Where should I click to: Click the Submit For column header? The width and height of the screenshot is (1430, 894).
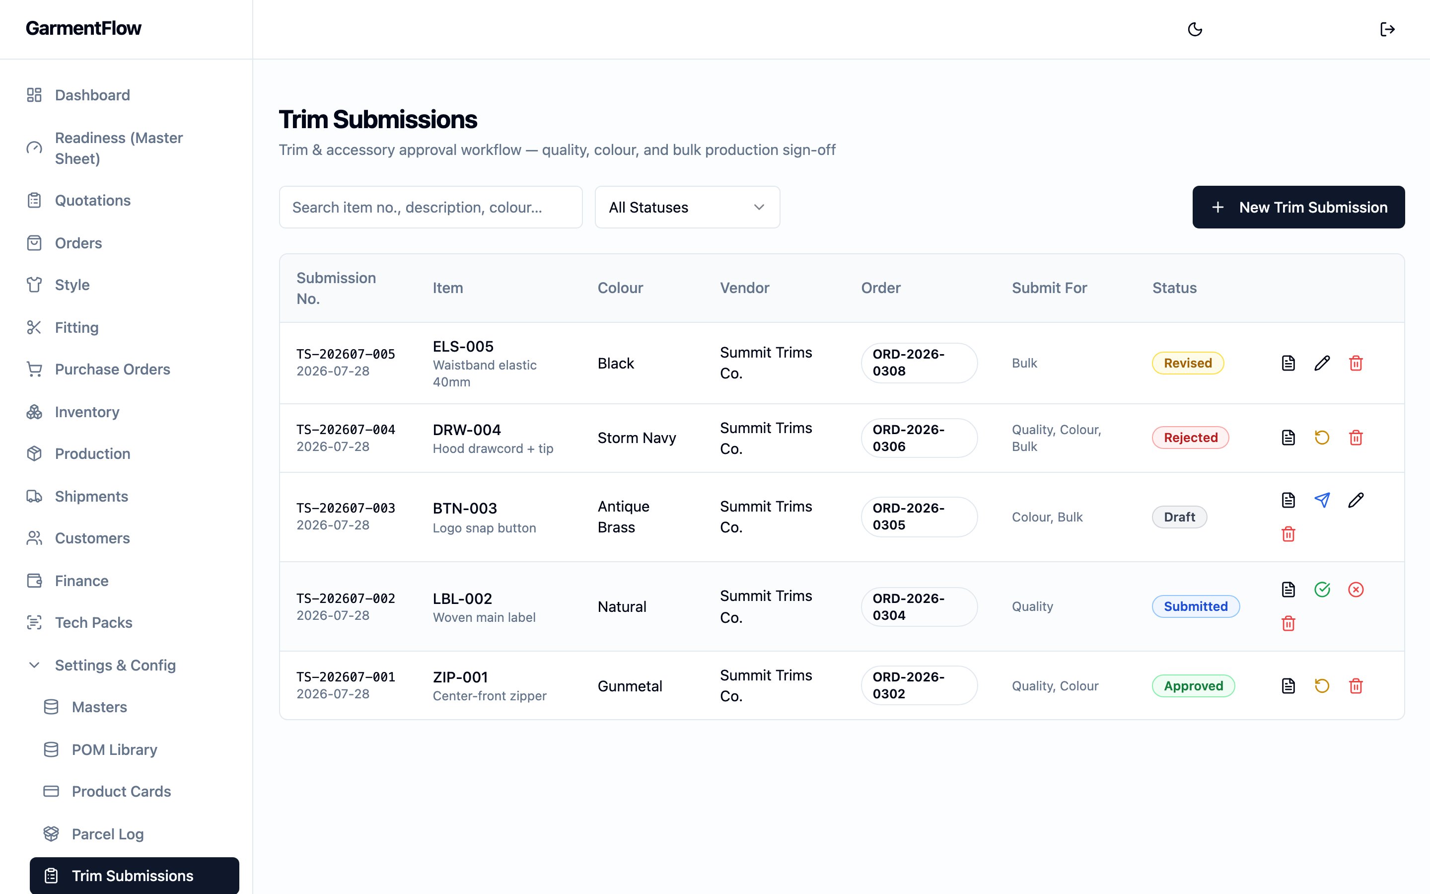pos(1050,288)
